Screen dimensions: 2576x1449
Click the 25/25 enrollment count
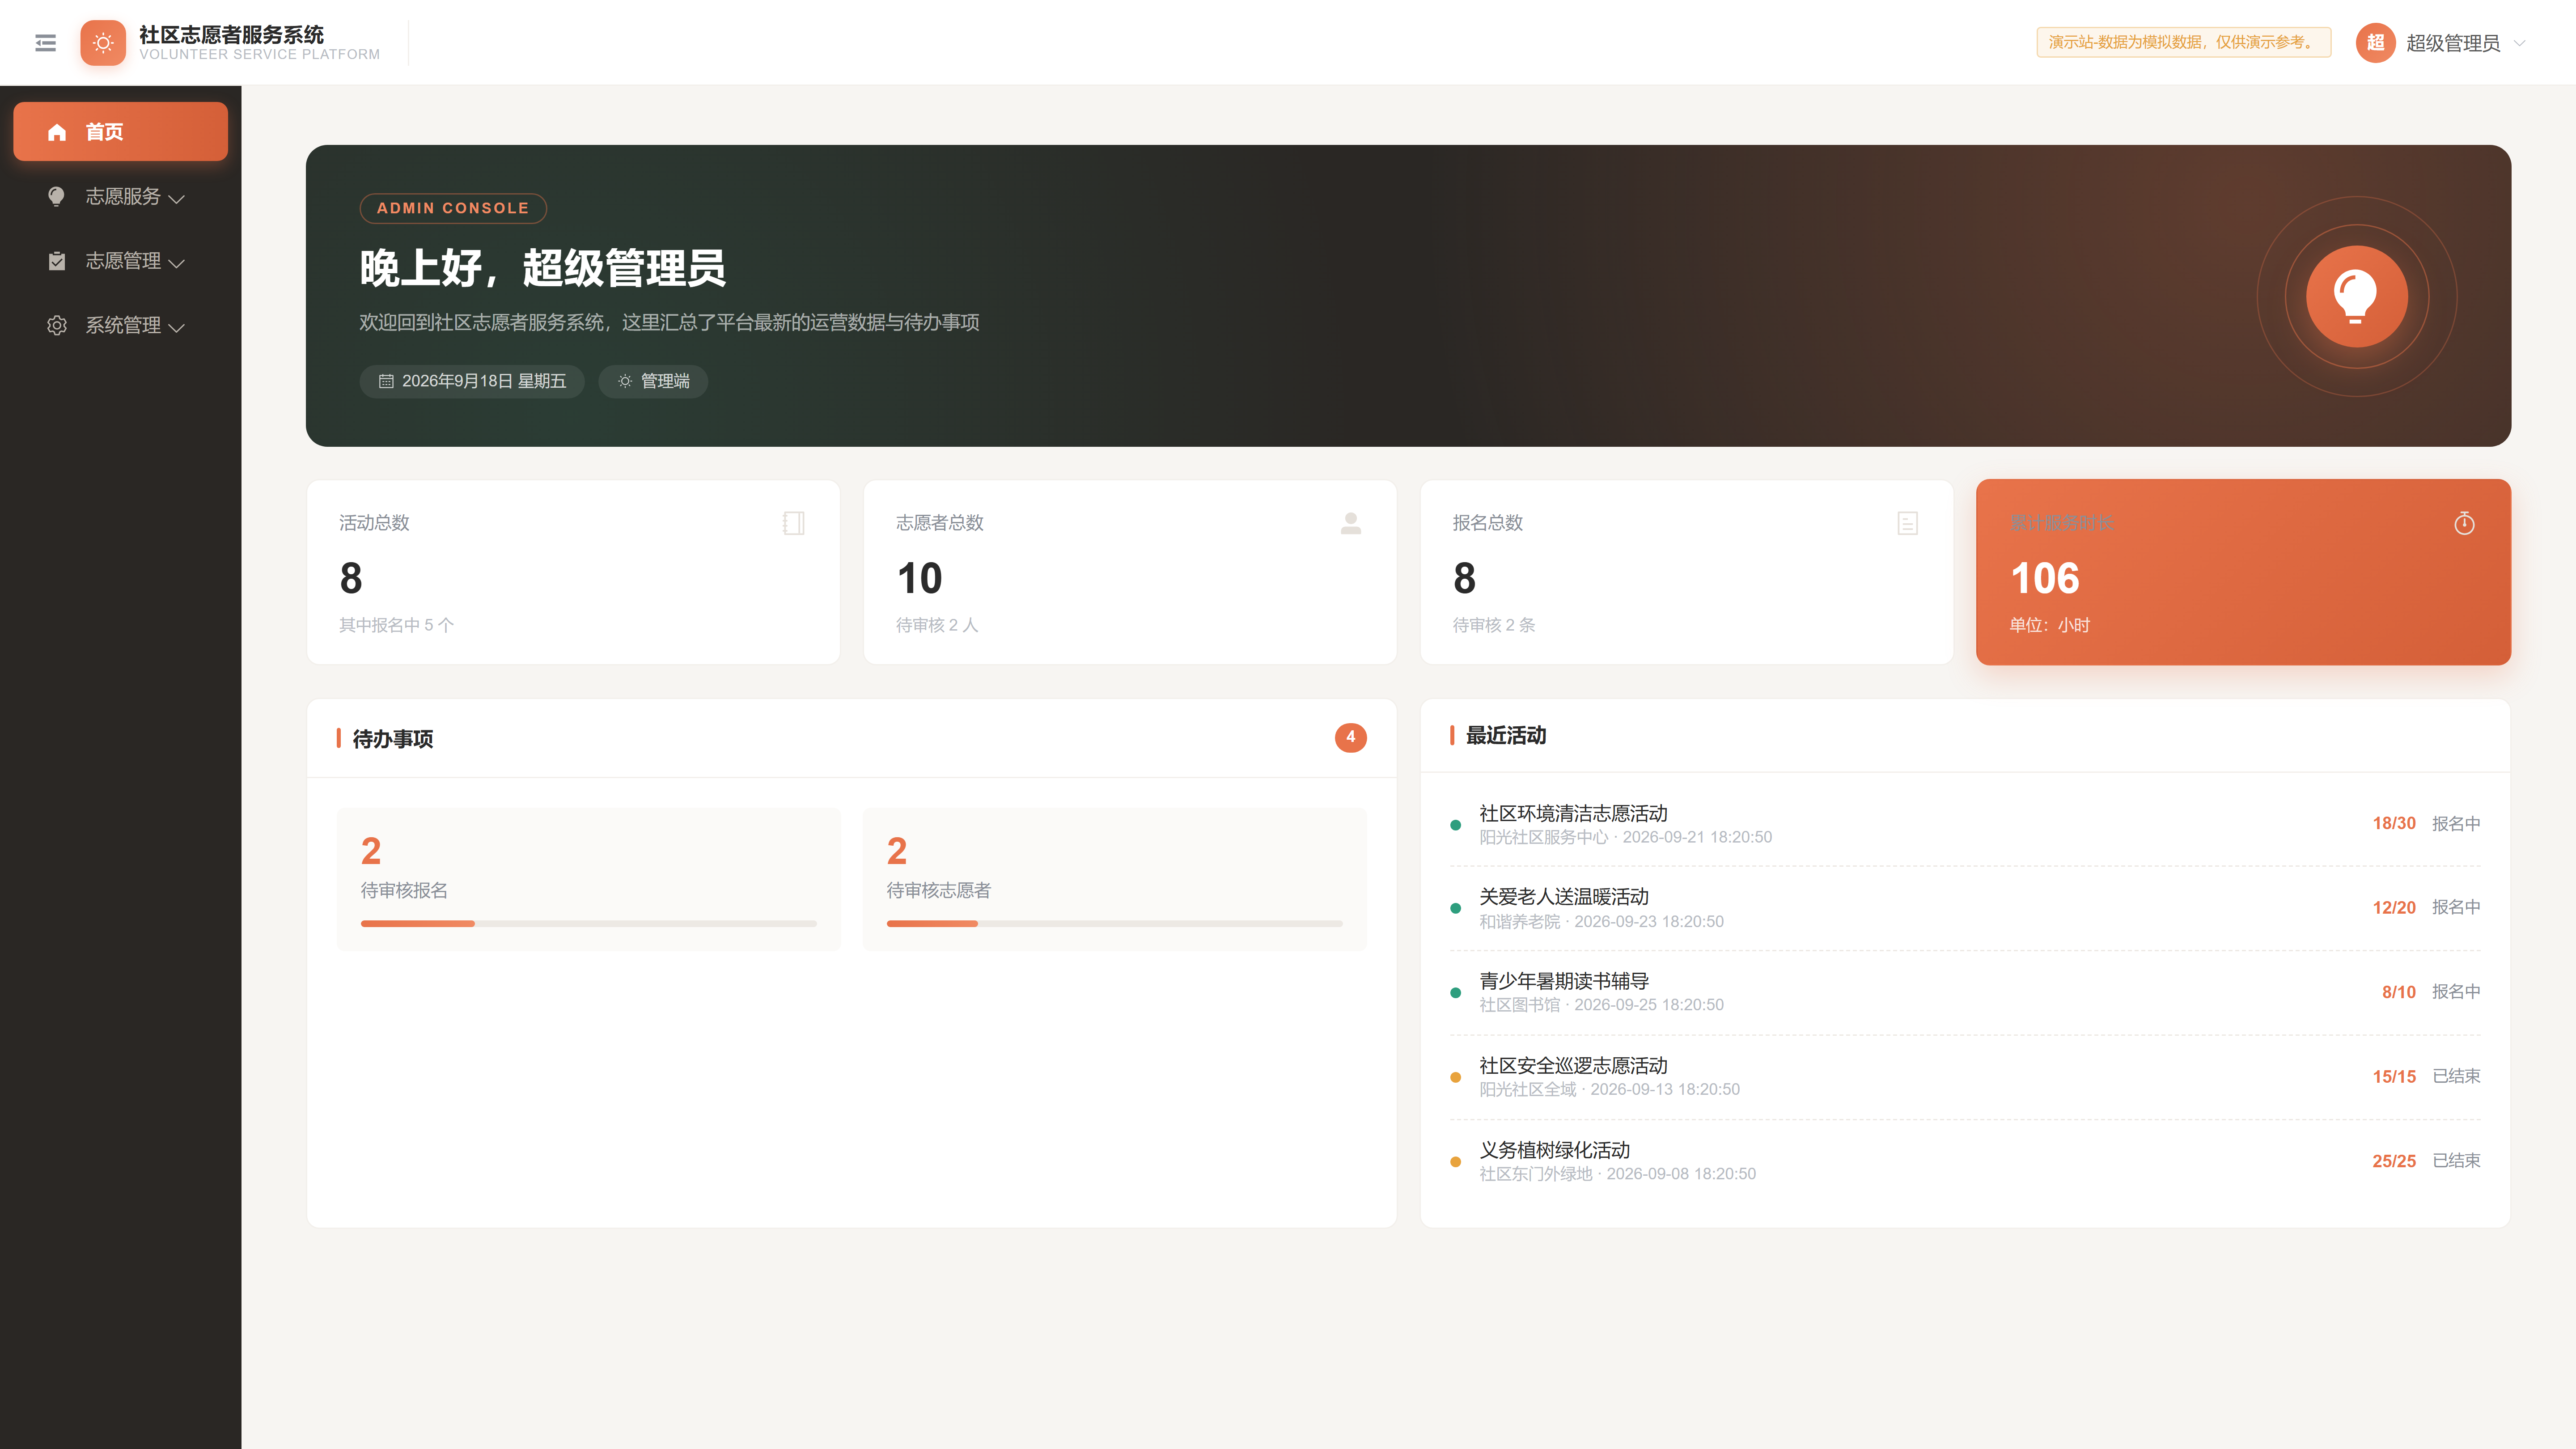click(x=2394, y=1161)
